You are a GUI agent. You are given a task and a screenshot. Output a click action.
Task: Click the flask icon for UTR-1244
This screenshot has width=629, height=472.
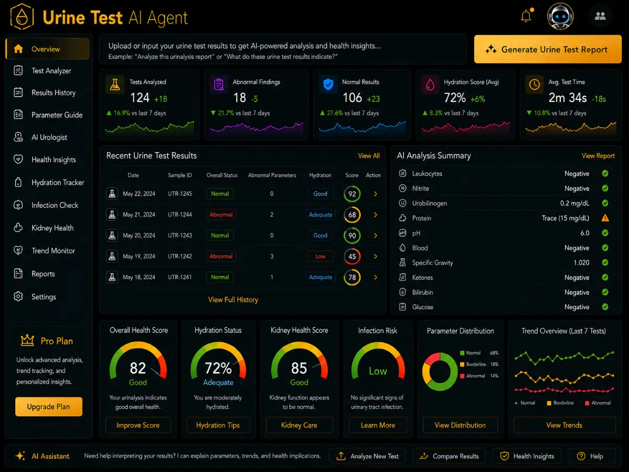pyautogui.click(x=112, y=214)
